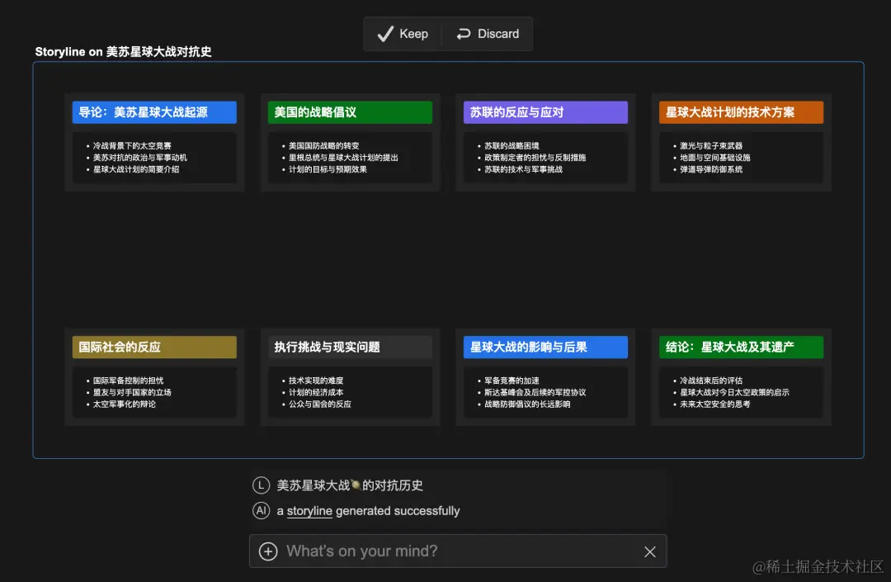Click bullet 冷战背景下的太空竞赛
891x582 pixels.
(x=132, y=146)
